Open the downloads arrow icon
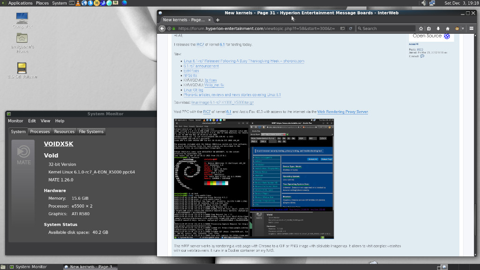Screen dimensions: 480x270 [x=438, y=29]
